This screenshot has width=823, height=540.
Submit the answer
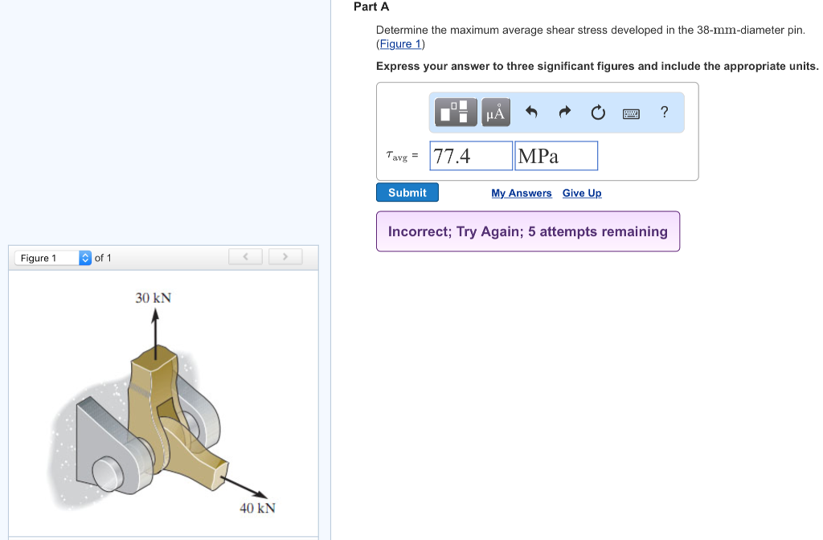click(x=407, y=193)
